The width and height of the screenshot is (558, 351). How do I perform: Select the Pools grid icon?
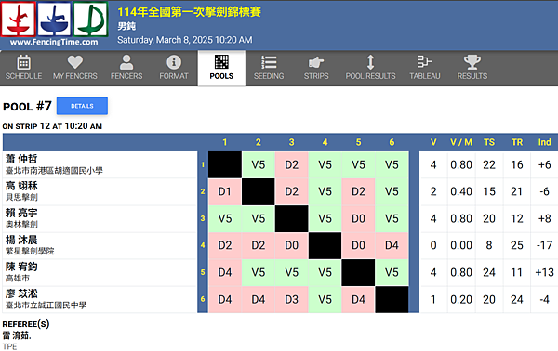click(221, 62)
